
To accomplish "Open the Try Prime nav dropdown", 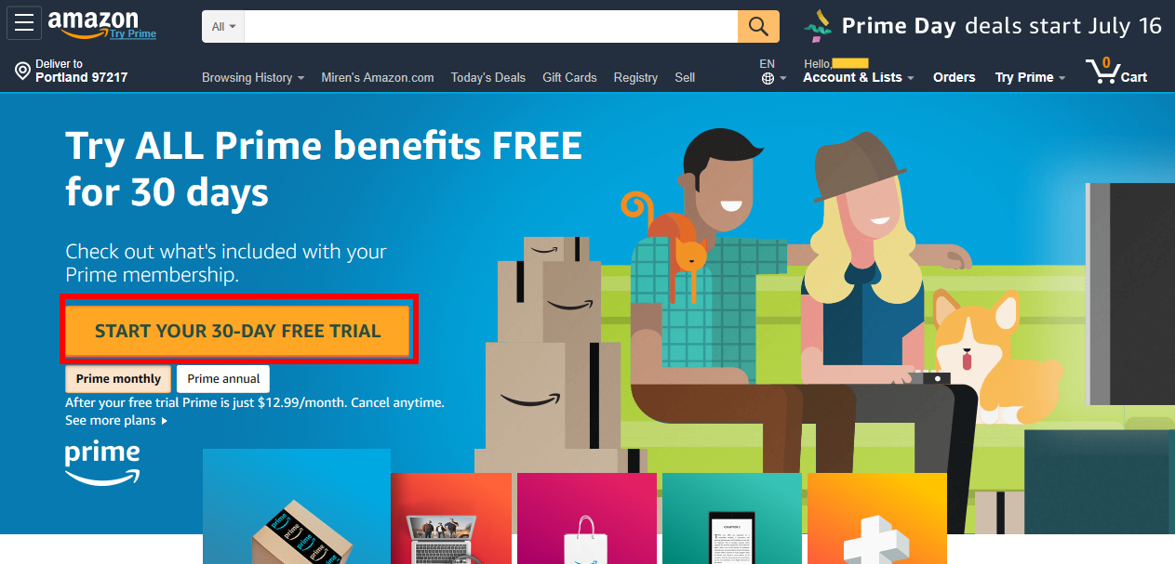I will click(1030, 78).
